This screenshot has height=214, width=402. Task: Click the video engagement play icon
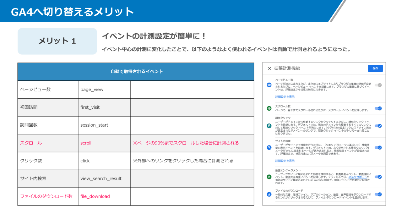coord(269,177)
